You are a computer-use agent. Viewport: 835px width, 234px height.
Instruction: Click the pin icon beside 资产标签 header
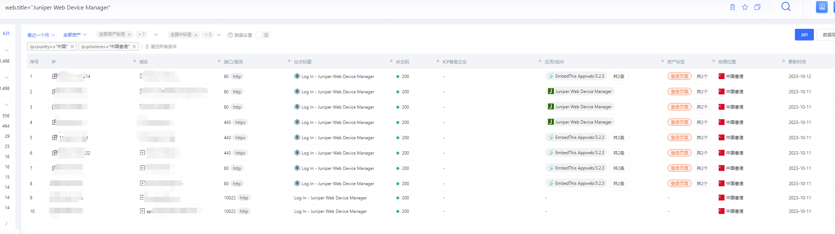coord(663,61)
